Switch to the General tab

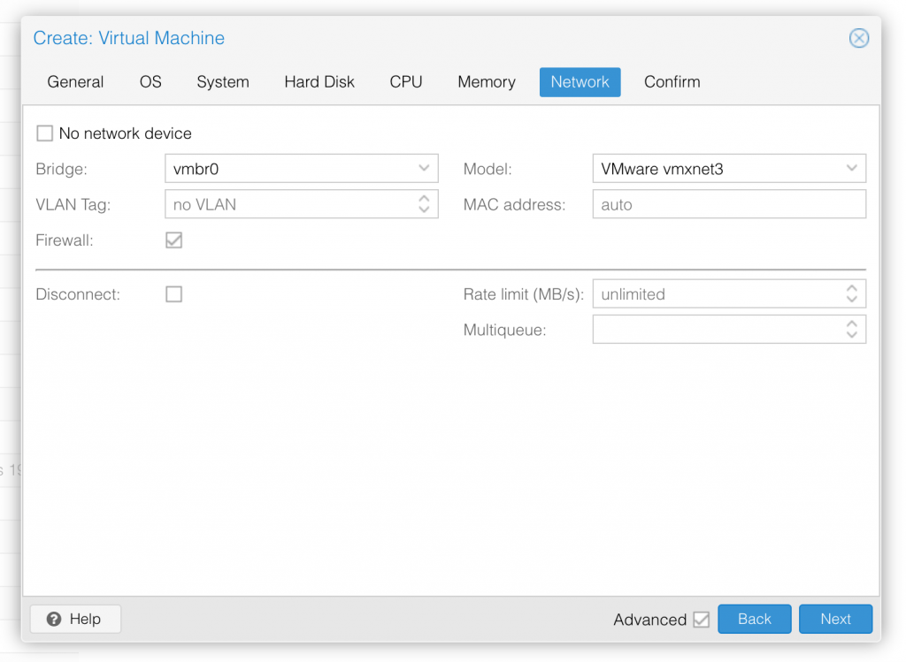point(76,82)
